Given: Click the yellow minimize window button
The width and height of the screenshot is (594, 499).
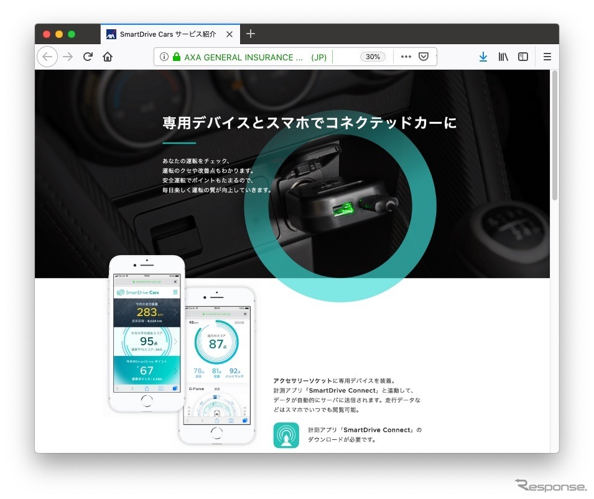Looking at the screenshot, I should coord(59,34).
